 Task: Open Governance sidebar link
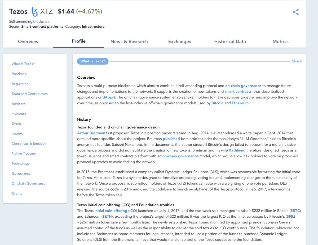[21, 174]
